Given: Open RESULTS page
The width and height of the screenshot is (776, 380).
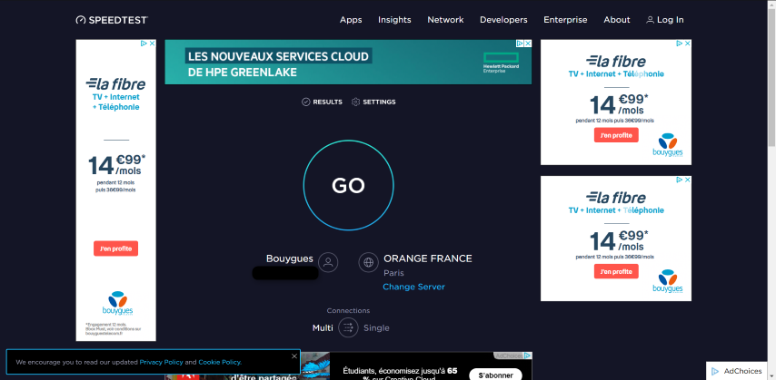Looking at the screenshot, I should tap(323, 102).
